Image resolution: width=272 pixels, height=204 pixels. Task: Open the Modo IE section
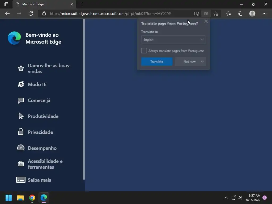tap(37, 84)
